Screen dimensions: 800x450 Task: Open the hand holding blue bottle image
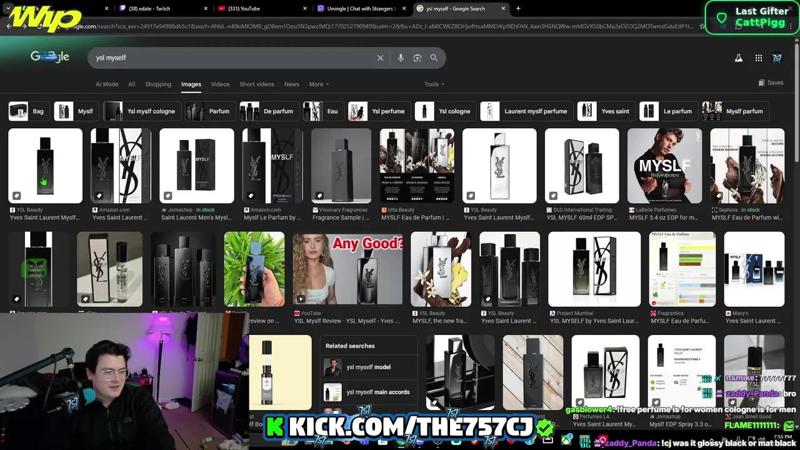pos(254,269)
